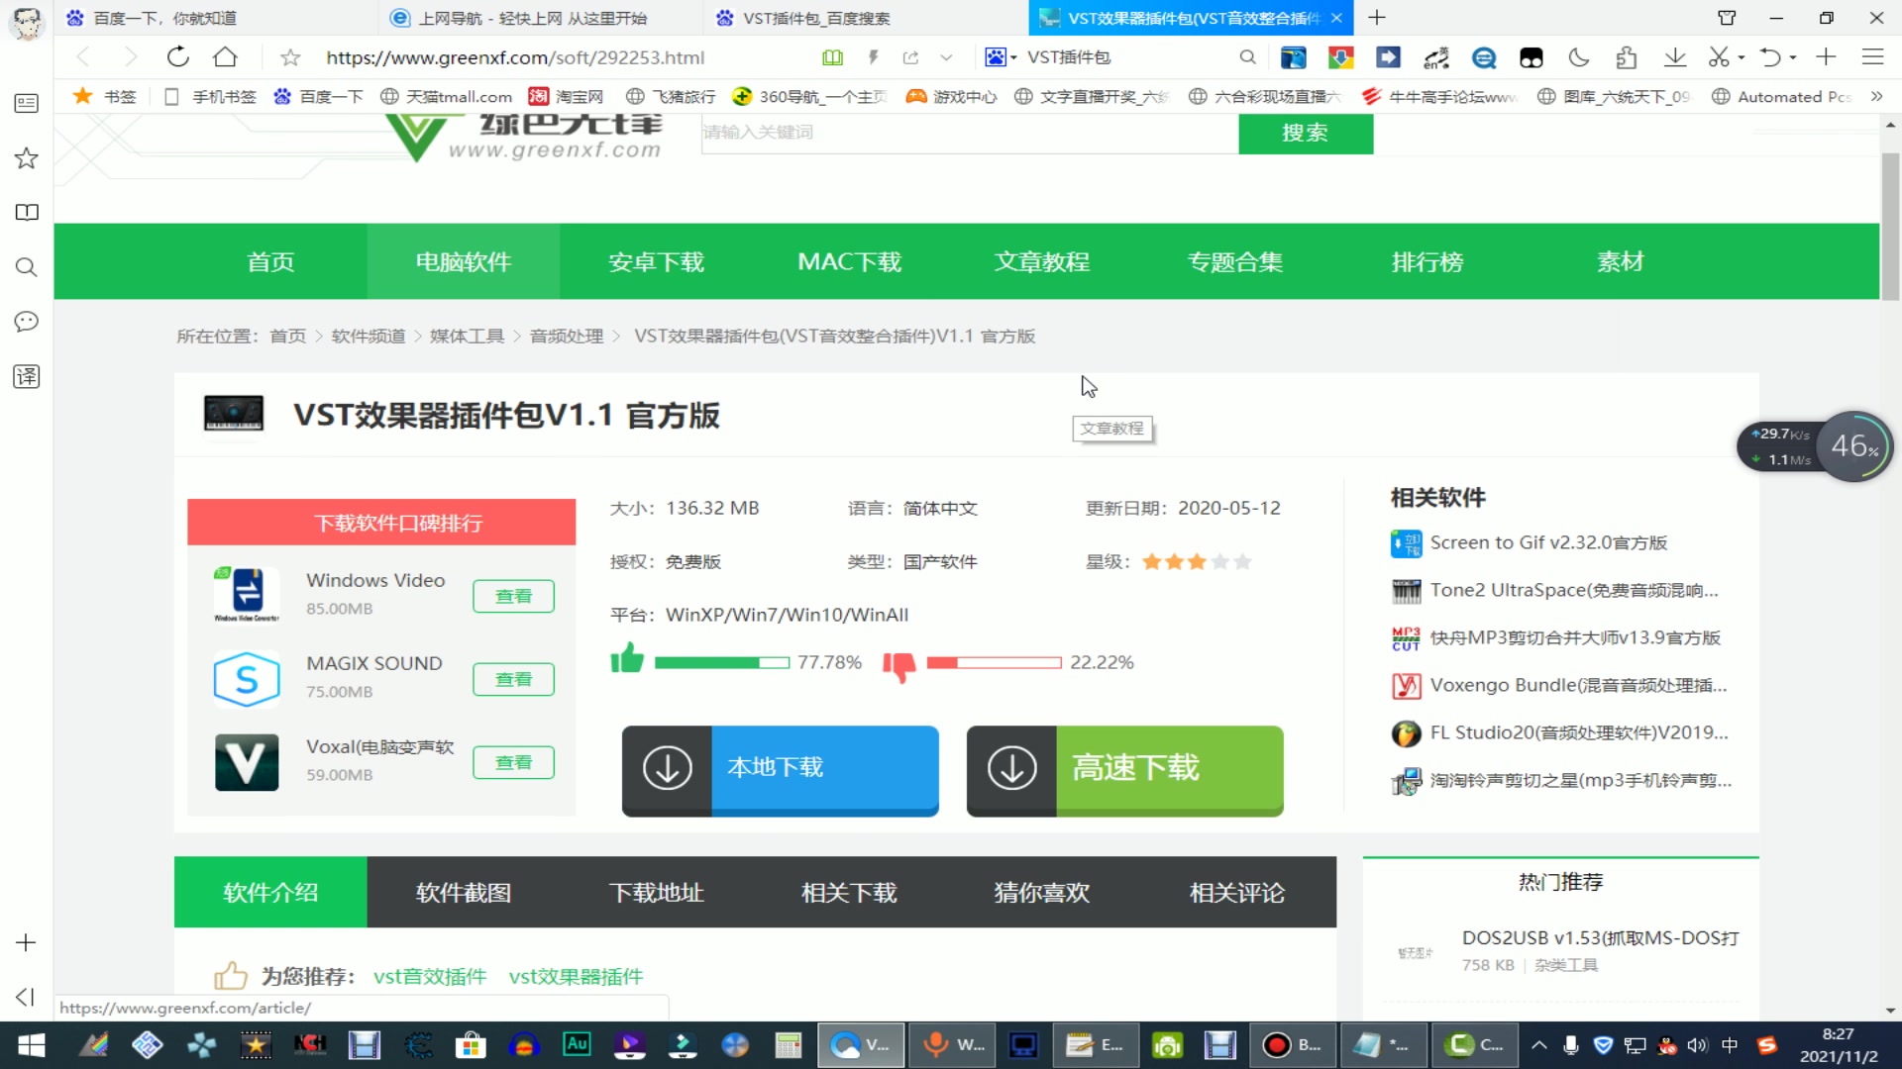The width and height of the screenshot is (1902, 1069).
Task: Open the scissors screenshot tool
Action: click(x=1719, y=57)
